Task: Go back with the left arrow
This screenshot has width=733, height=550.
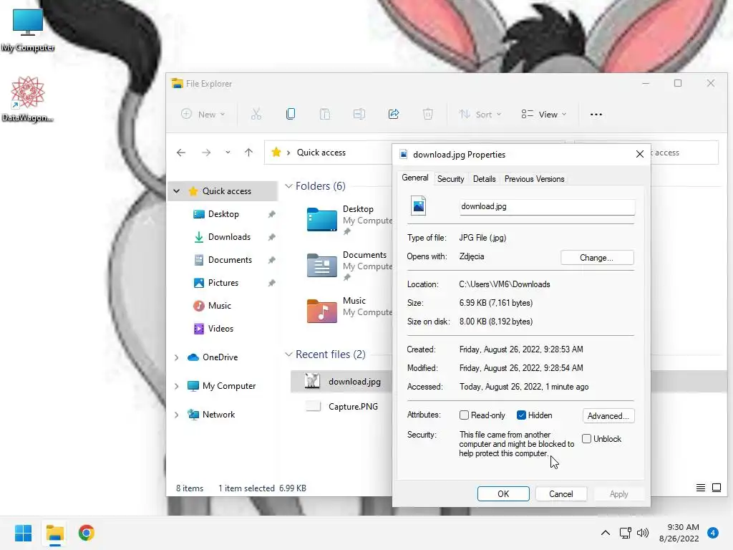Action: [181, 153]
